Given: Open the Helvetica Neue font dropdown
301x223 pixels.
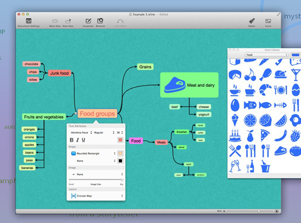Looking at the screenshot, I should 81,132.
